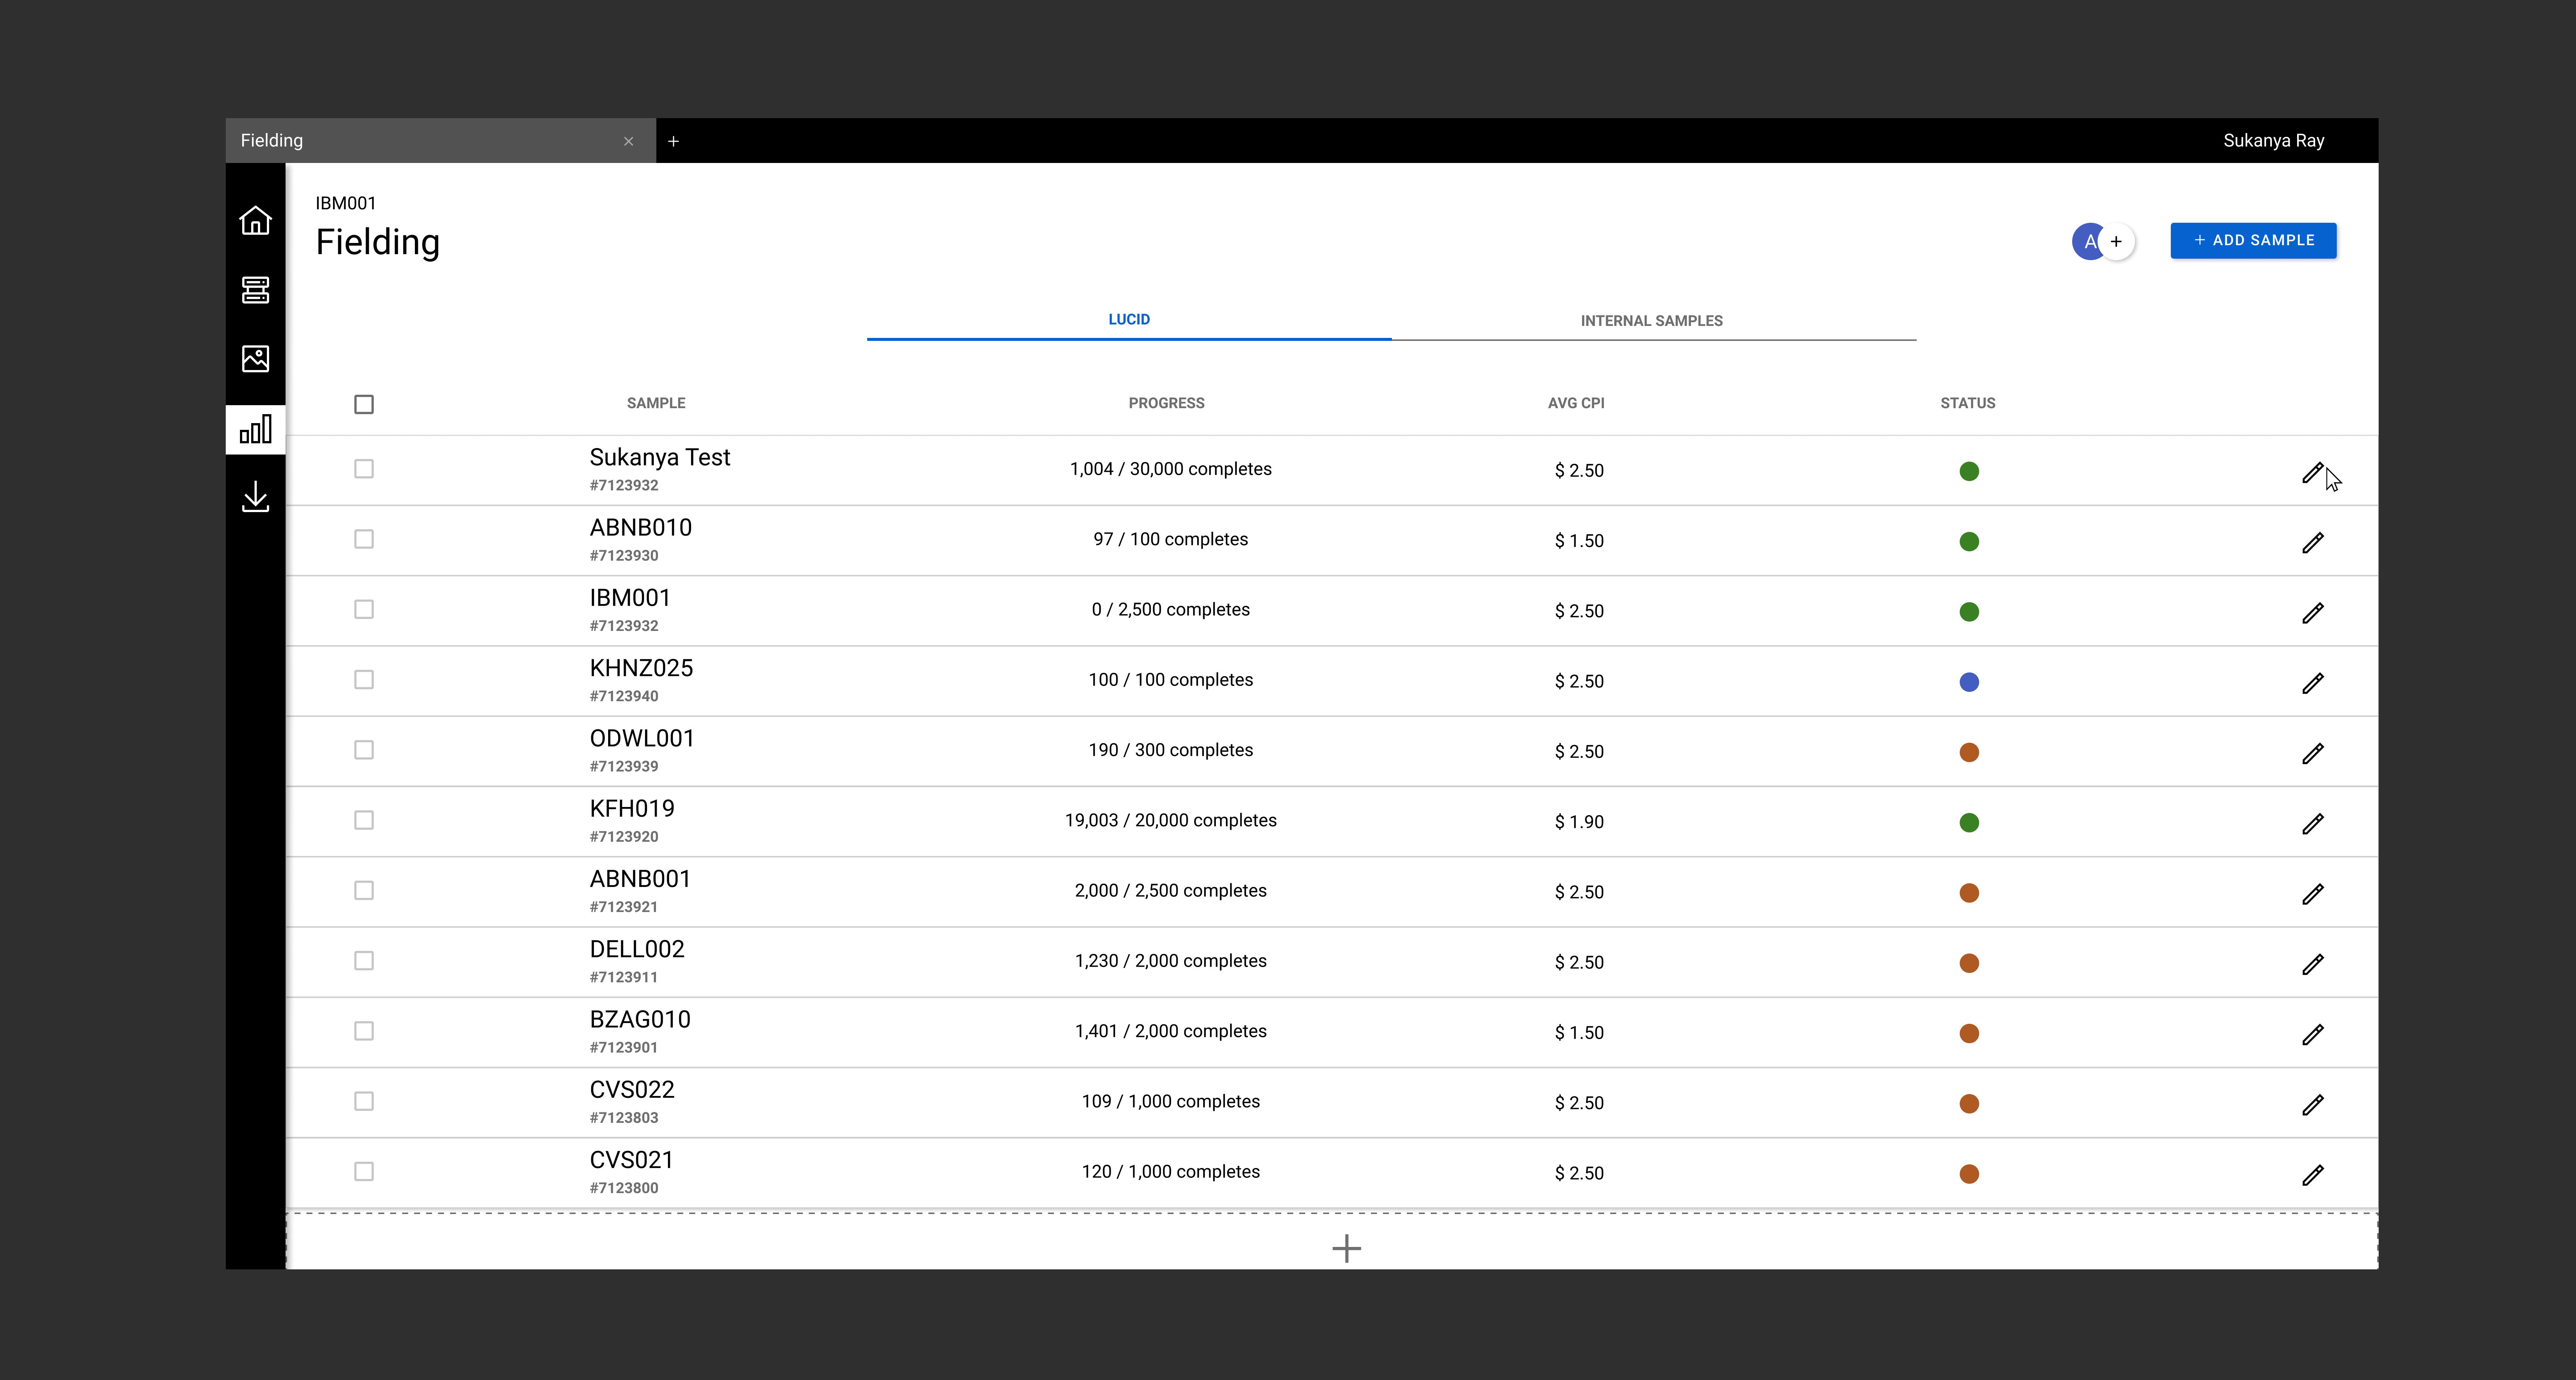Click pencil icon for ABNB010
Viewport: 2576px width, 1380px height.
point(2312,543)
